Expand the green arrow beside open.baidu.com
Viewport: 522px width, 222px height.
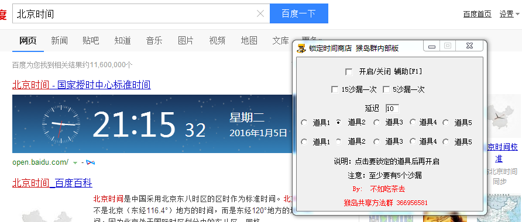pyautogui.click(x=75, y=162)
